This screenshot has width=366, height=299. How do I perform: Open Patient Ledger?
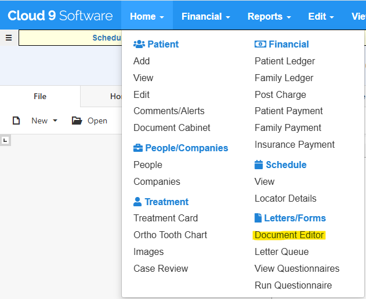pyautogui.click(x=285, y=61)
